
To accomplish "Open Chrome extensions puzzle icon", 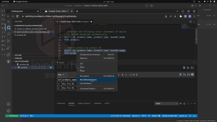I will pyautogui.click(x=181, y=16).
